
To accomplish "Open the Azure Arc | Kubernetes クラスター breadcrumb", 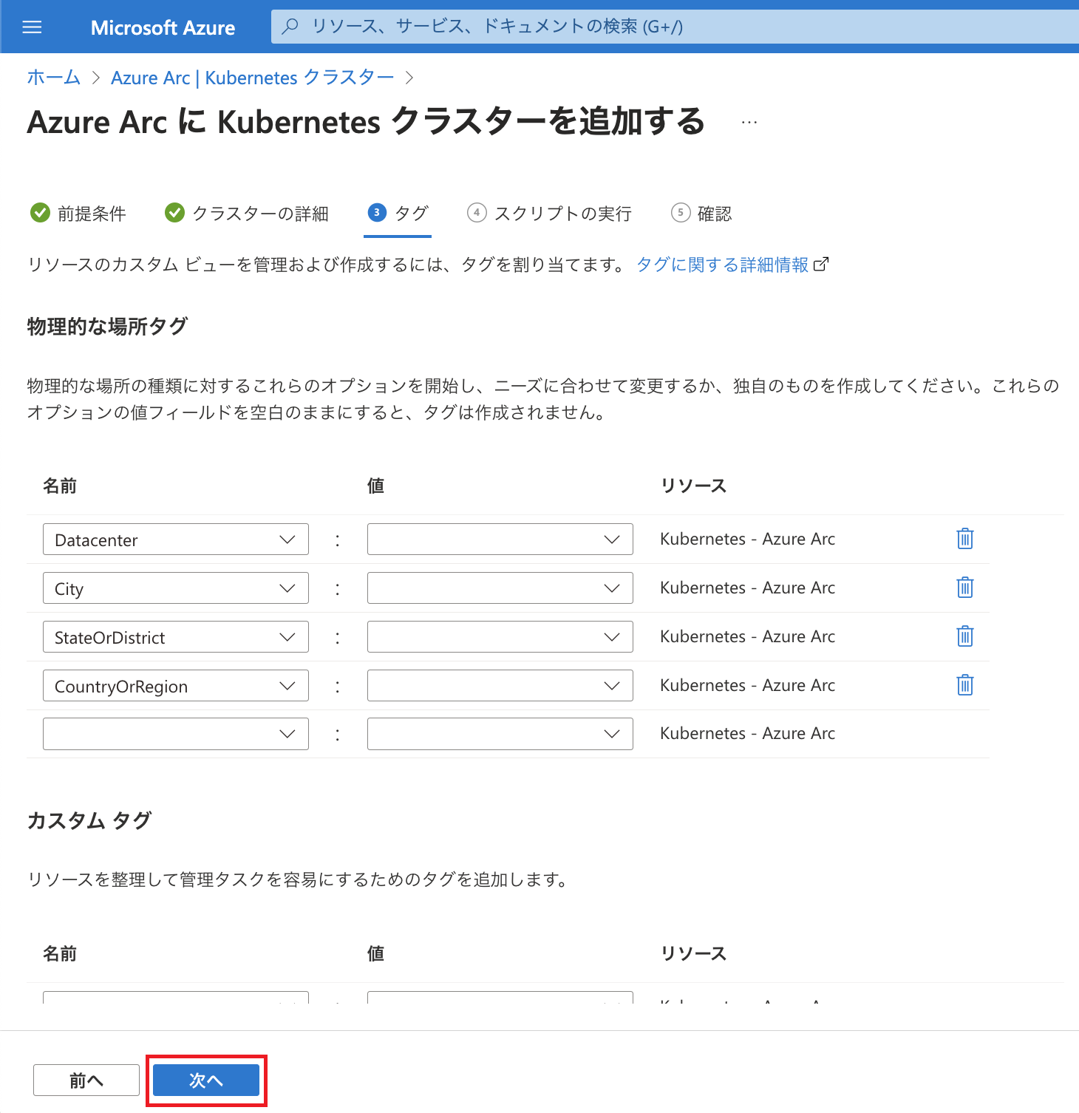I will tap(253, 78).
